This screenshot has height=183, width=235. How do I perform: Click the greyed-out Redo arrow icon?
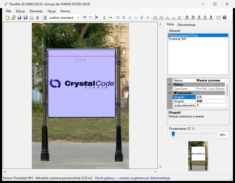click(91, 17)
